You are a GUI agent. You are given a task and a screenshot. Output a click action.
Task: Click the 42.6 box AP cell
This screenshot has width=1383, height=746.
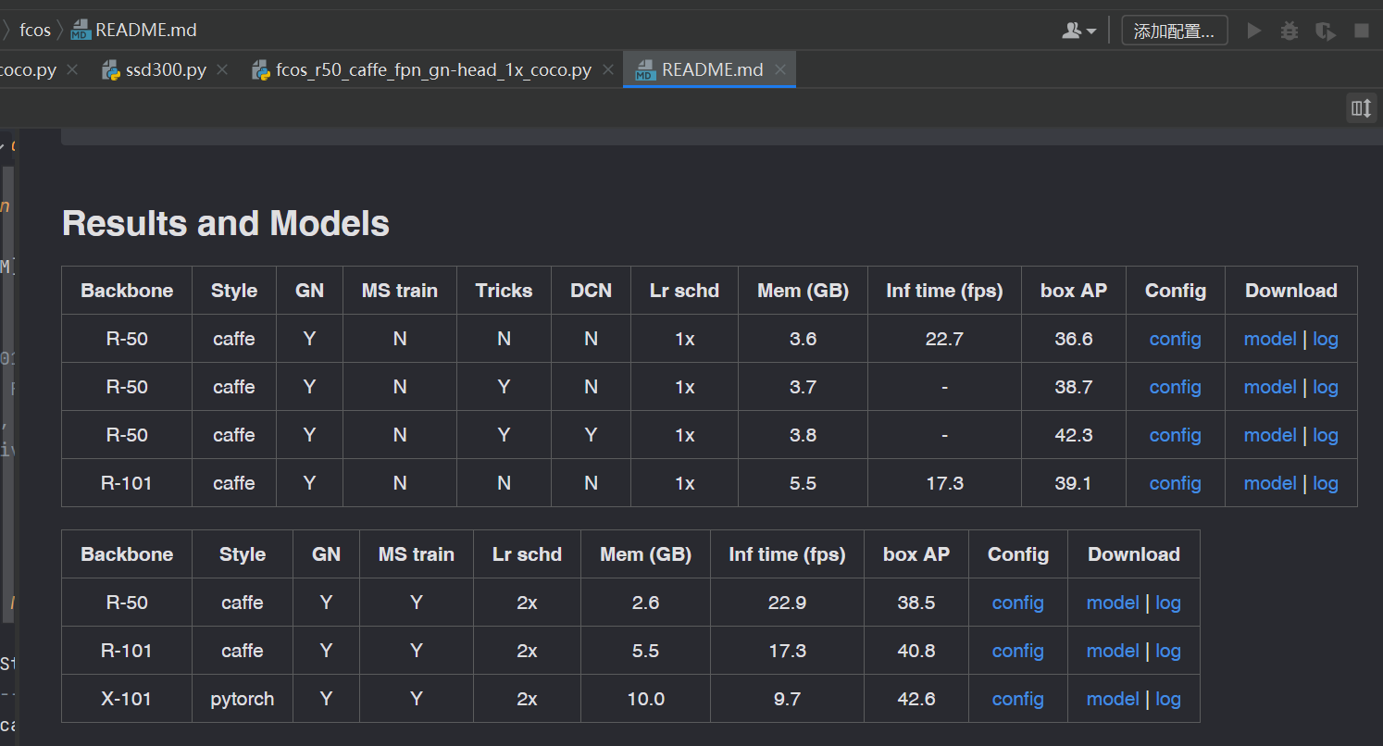pyautogui.click(x=916, y=699)
